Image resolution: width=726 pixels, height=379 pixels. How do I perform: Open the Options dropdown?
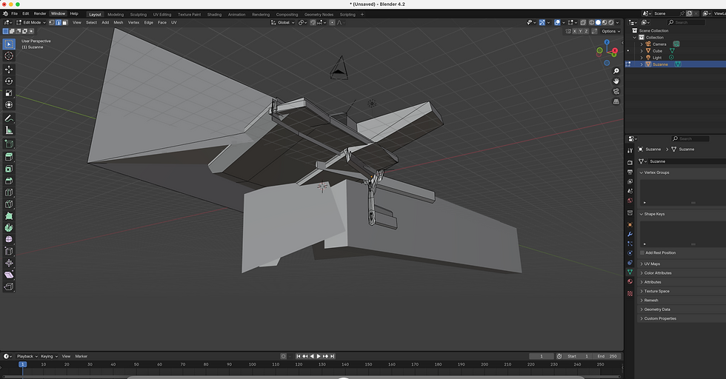pyautogui.click(x=610, y=31)
